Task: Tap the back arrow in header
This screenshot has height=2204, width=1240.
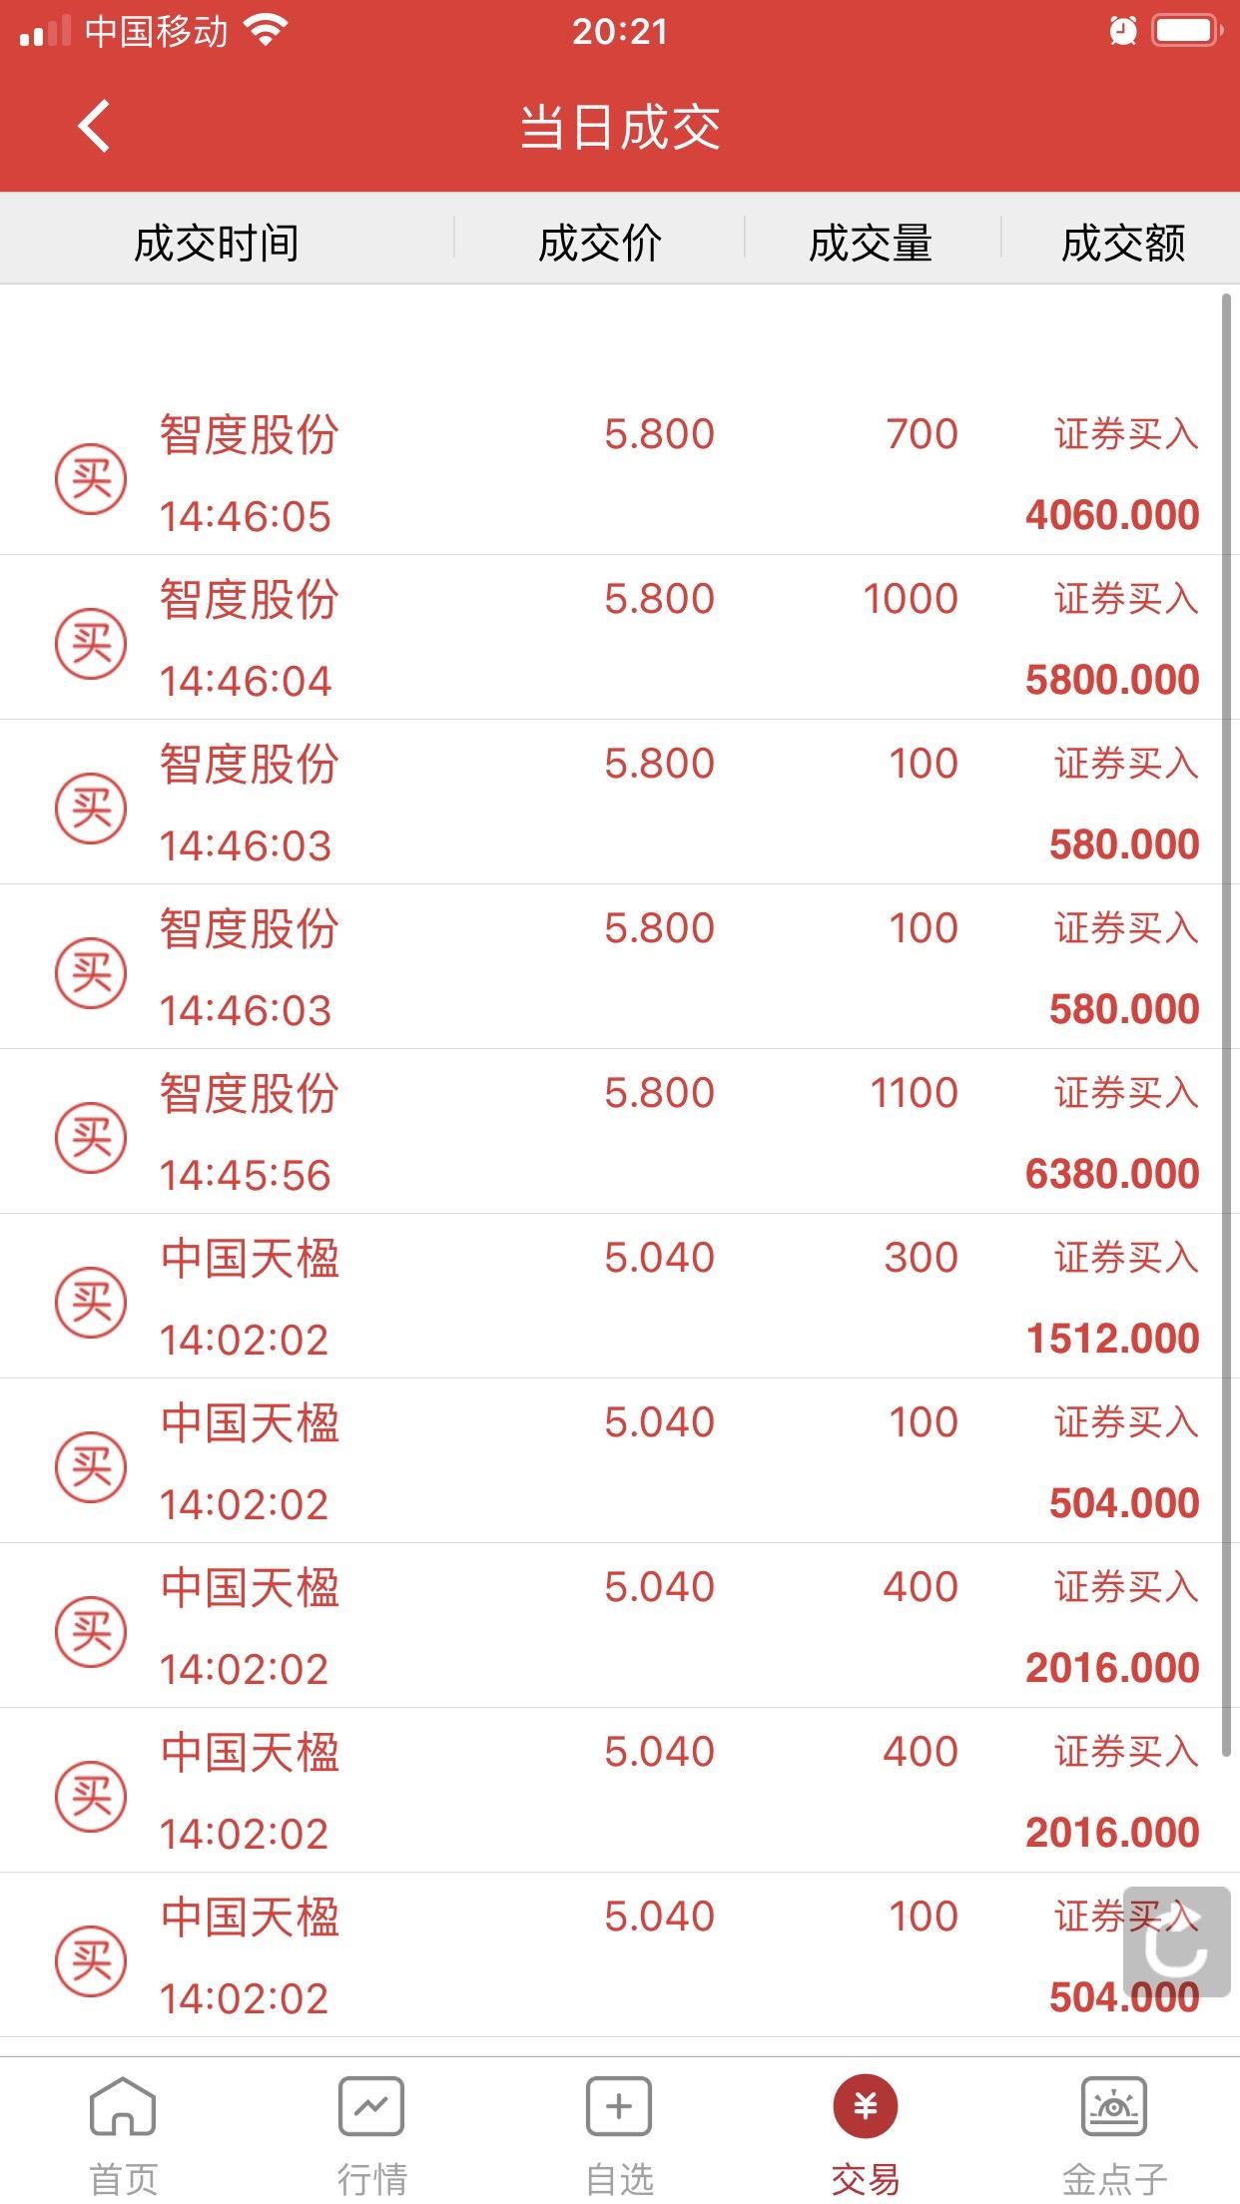Action: (94, 127)
